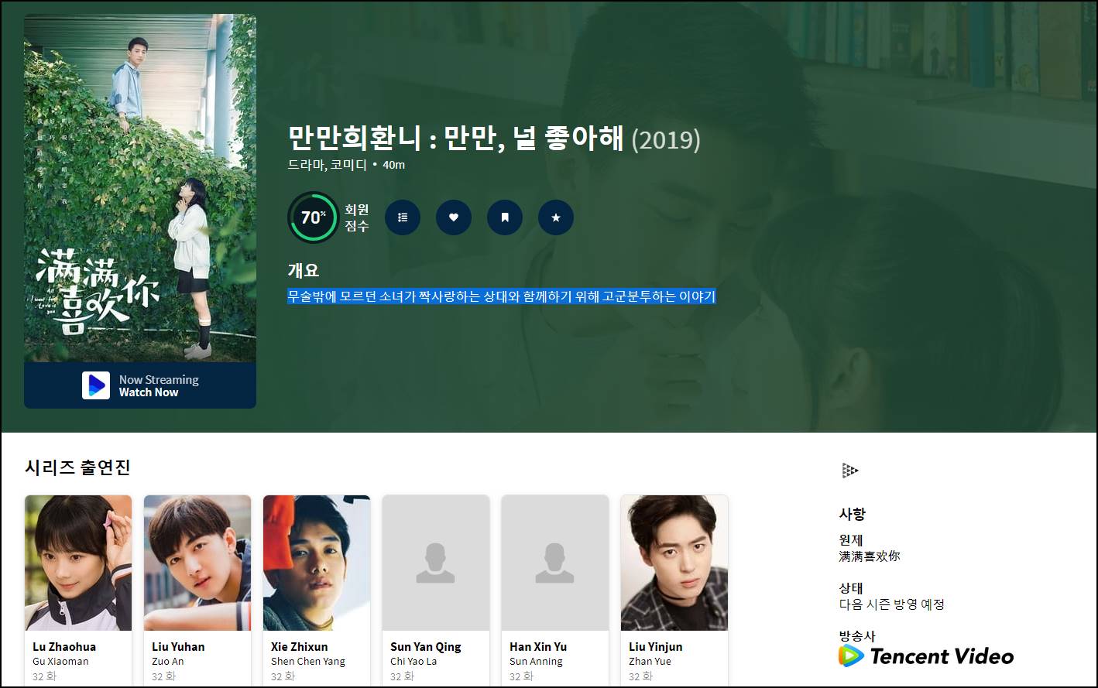Open Liu Yinjun cast photo
The height and width of the screenshot is (688, 1098).
pos(674,563)
